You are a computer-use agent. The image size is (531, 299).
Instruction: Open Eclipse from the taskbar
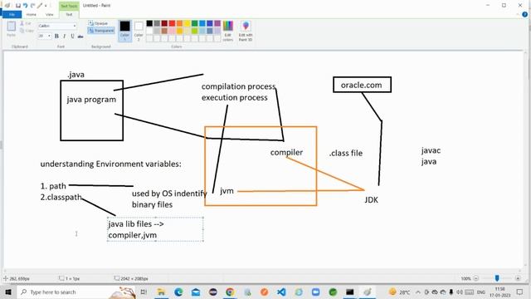pos(213,292)
